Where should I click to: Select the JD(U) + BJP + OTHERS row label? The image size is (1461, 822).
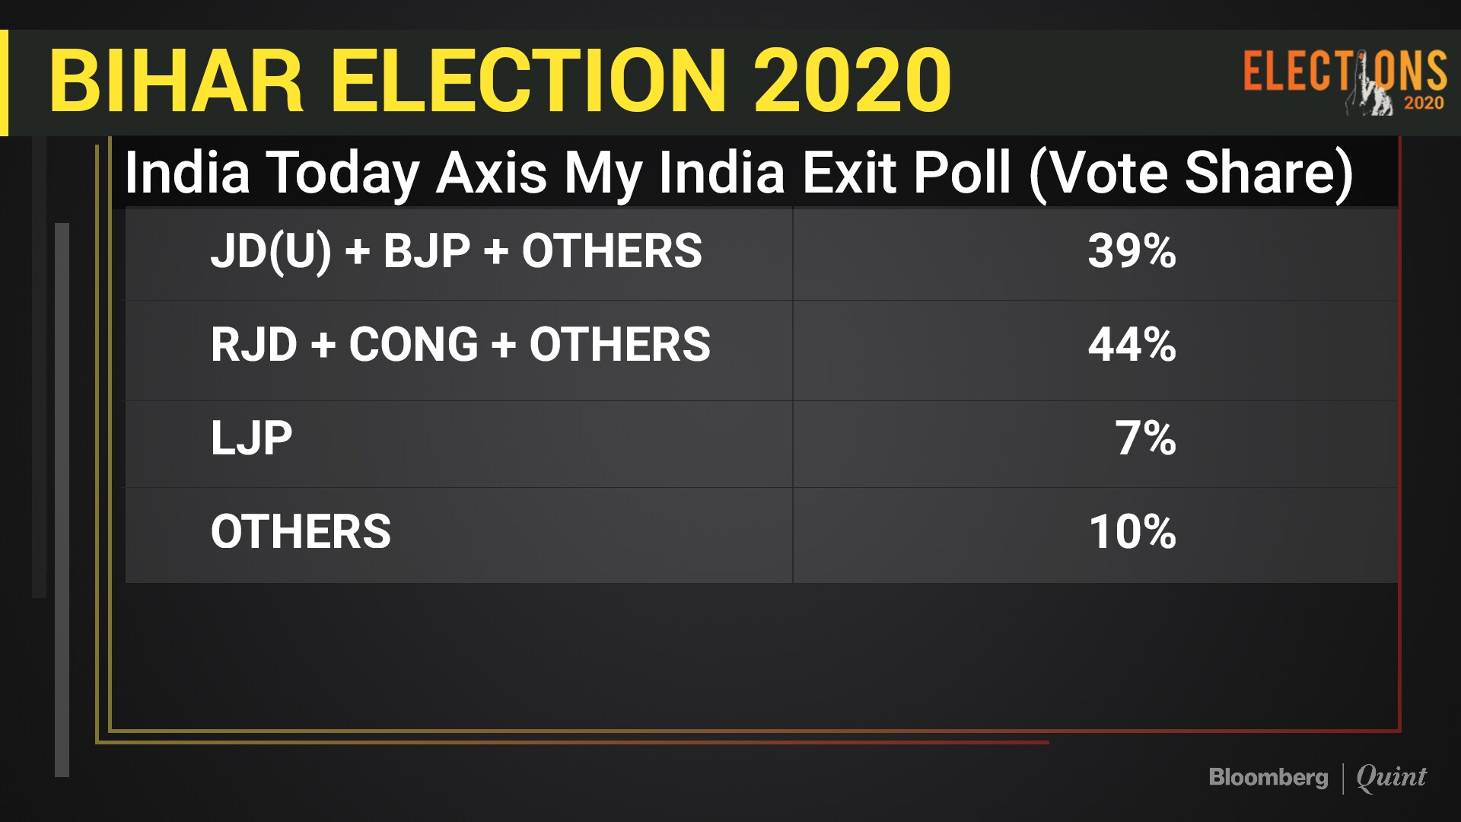(456, 251)
